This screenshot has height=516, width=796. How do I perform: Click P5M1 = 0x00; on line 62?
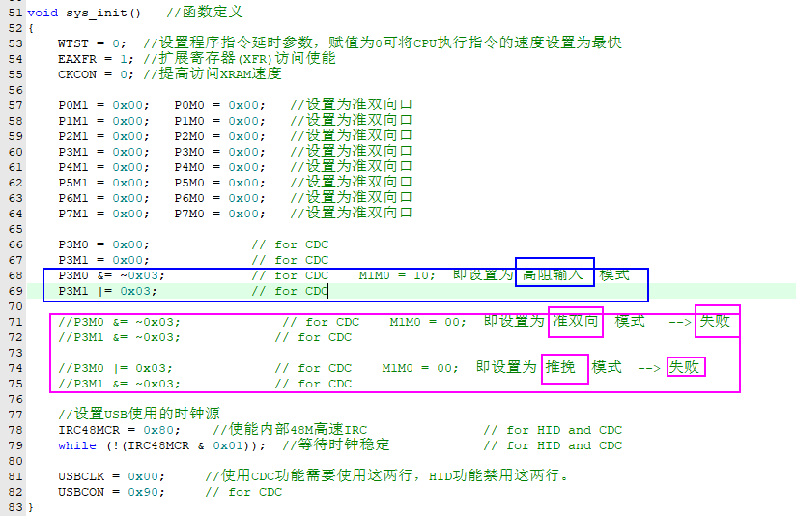(103, 183)
